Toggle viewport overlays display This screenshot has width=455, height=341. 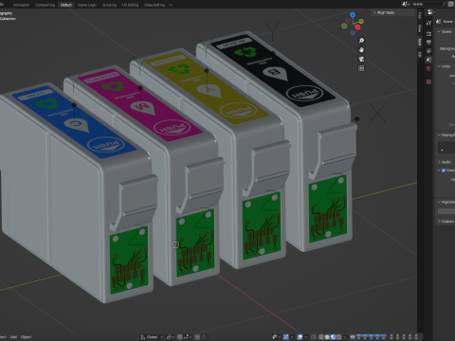coord(300,337)
